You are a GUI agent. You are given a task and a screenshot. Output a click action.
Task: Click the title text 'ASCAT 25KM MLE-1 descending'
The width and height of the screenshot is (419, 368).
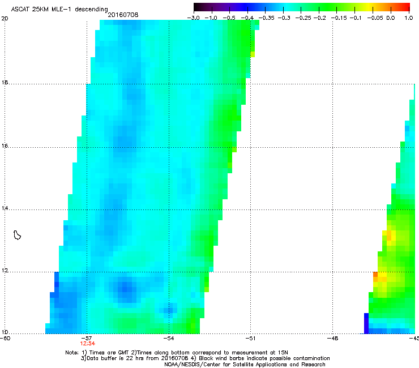click(x=59, y=10)
